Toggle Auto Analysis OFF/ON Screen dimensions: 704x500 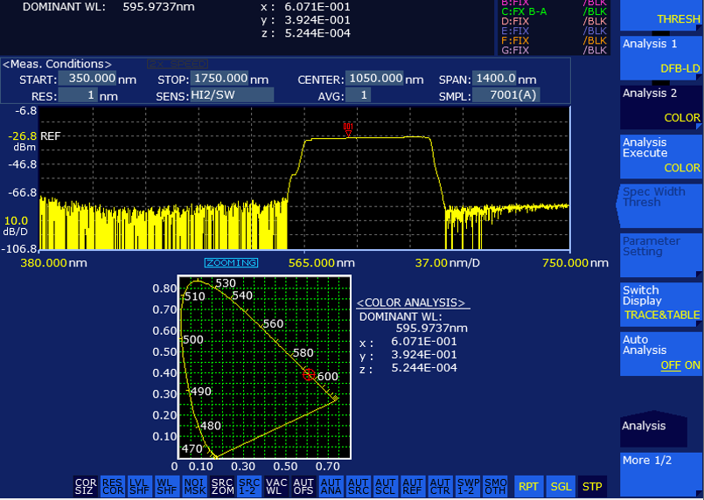pyautogui.click(x=661, y=352)
